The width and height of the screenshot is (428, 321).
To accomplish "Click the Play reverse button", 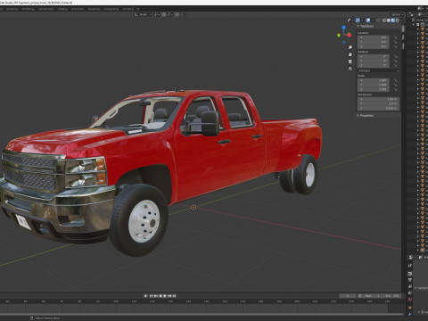I will pos(160,296).
